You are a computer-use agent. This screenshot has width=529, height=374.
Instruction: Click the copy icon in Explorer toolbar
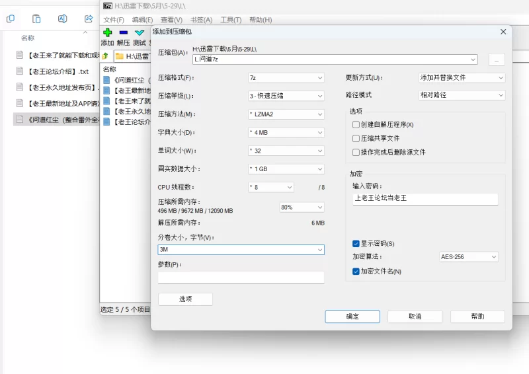click(11, 19)
